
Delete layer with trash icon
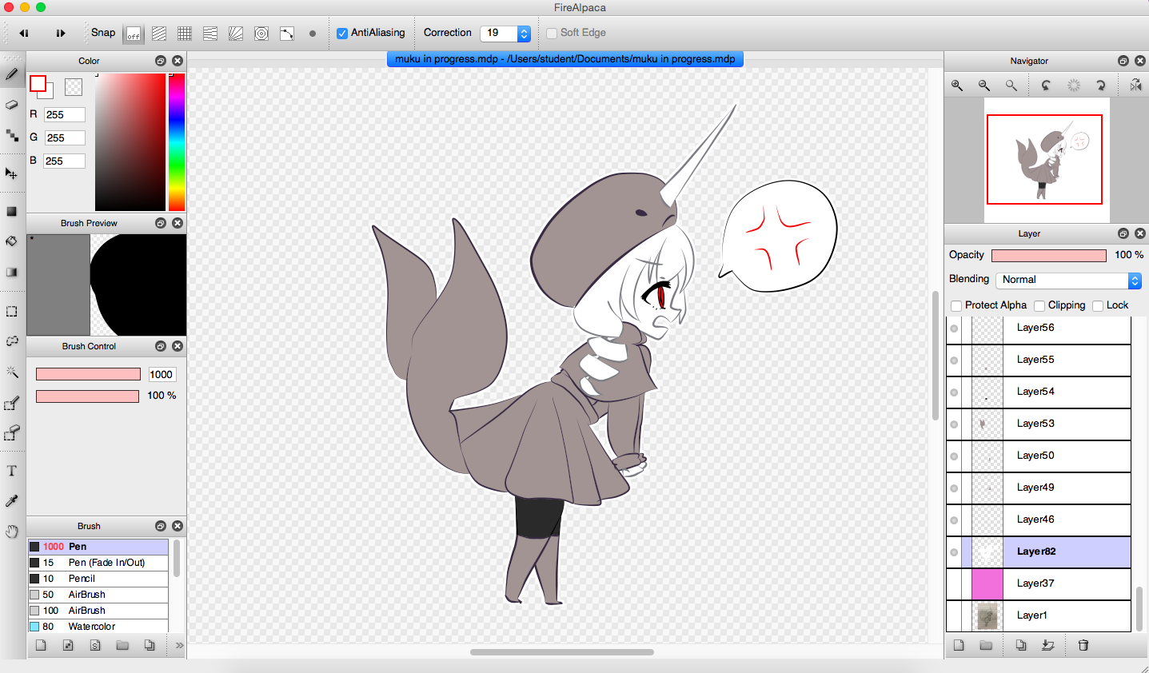1083,645
